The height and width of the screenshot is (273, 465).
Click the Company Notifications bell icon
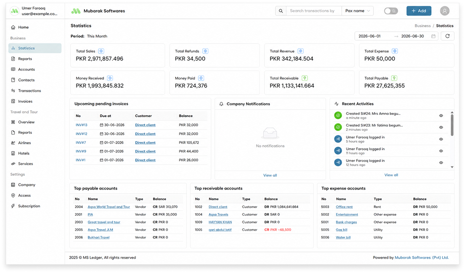[x=222, y=104]
